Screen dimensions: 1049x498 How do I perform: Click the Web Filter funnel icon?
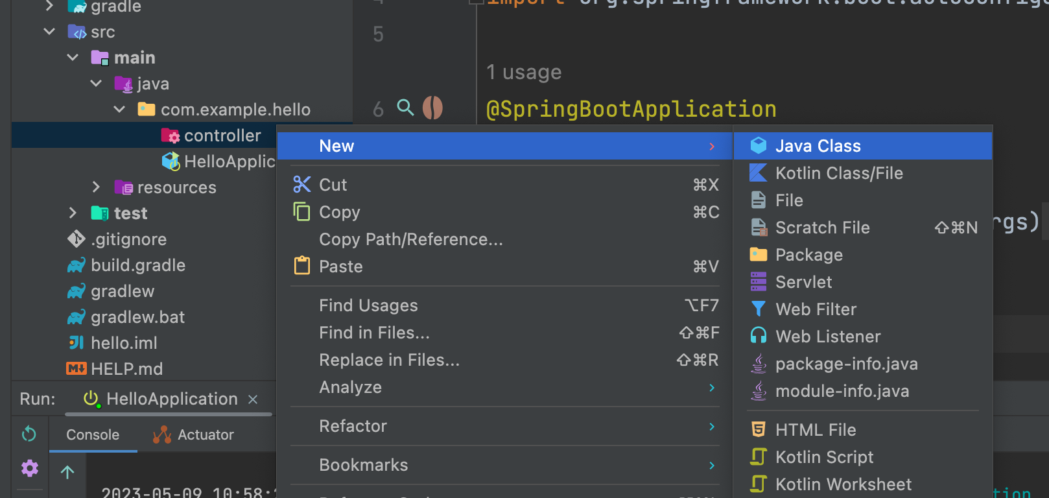[758, 309]
